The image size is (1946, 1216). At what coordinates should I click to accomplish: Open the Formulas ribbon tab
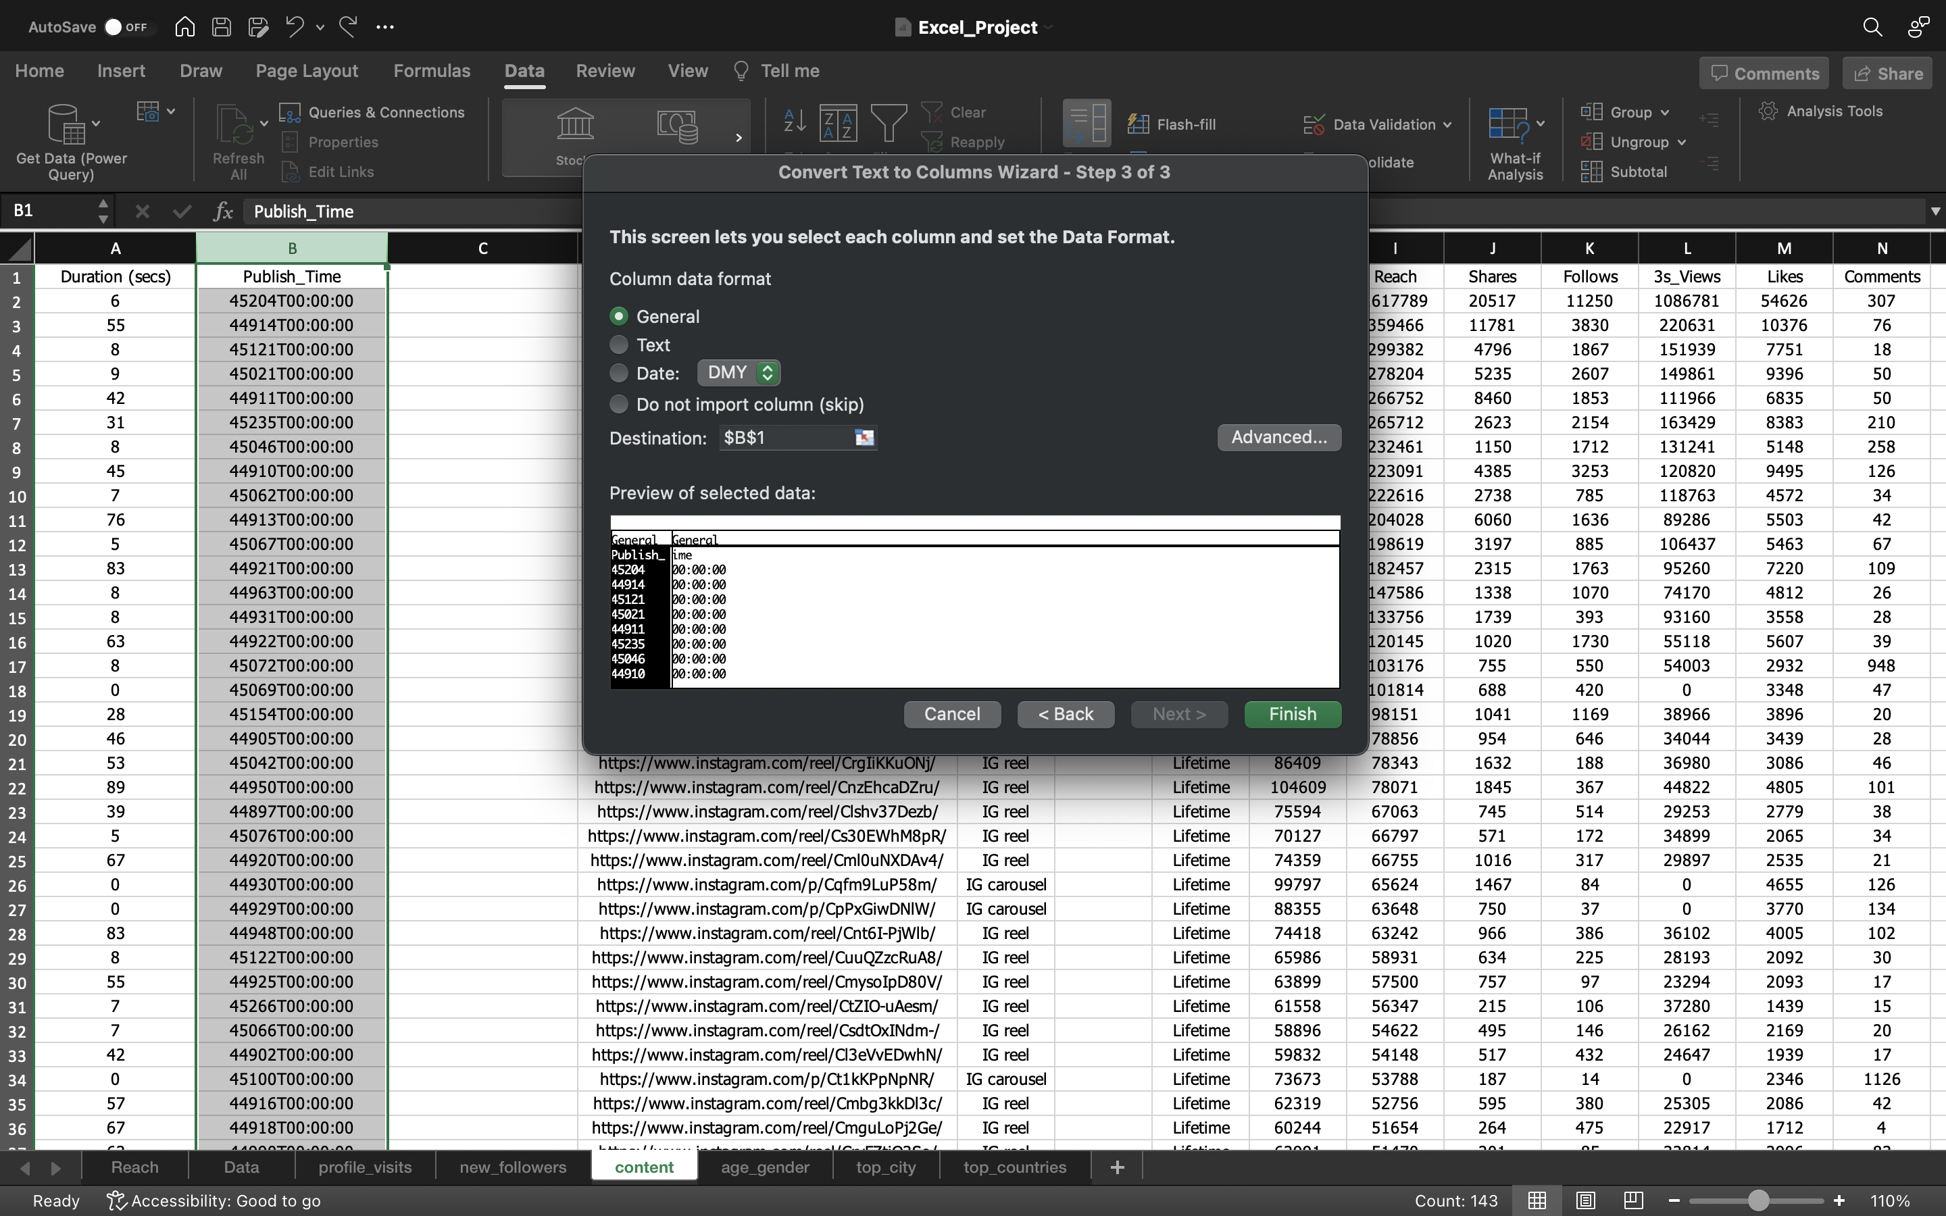pyautogui.click(x=432, y=71)
